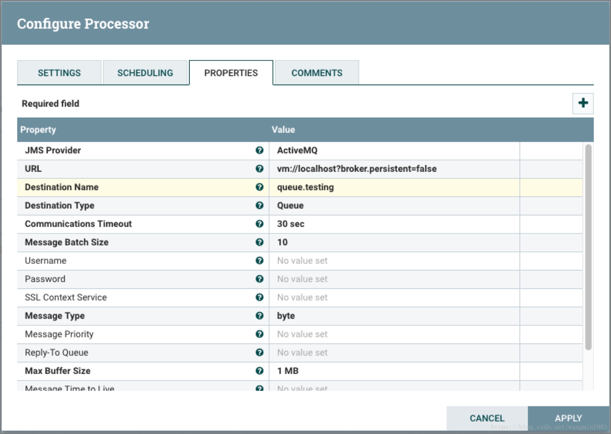Switch to the Scheduling tab
This screenshot has width=611, height=434.
click(x=145, y=73)
